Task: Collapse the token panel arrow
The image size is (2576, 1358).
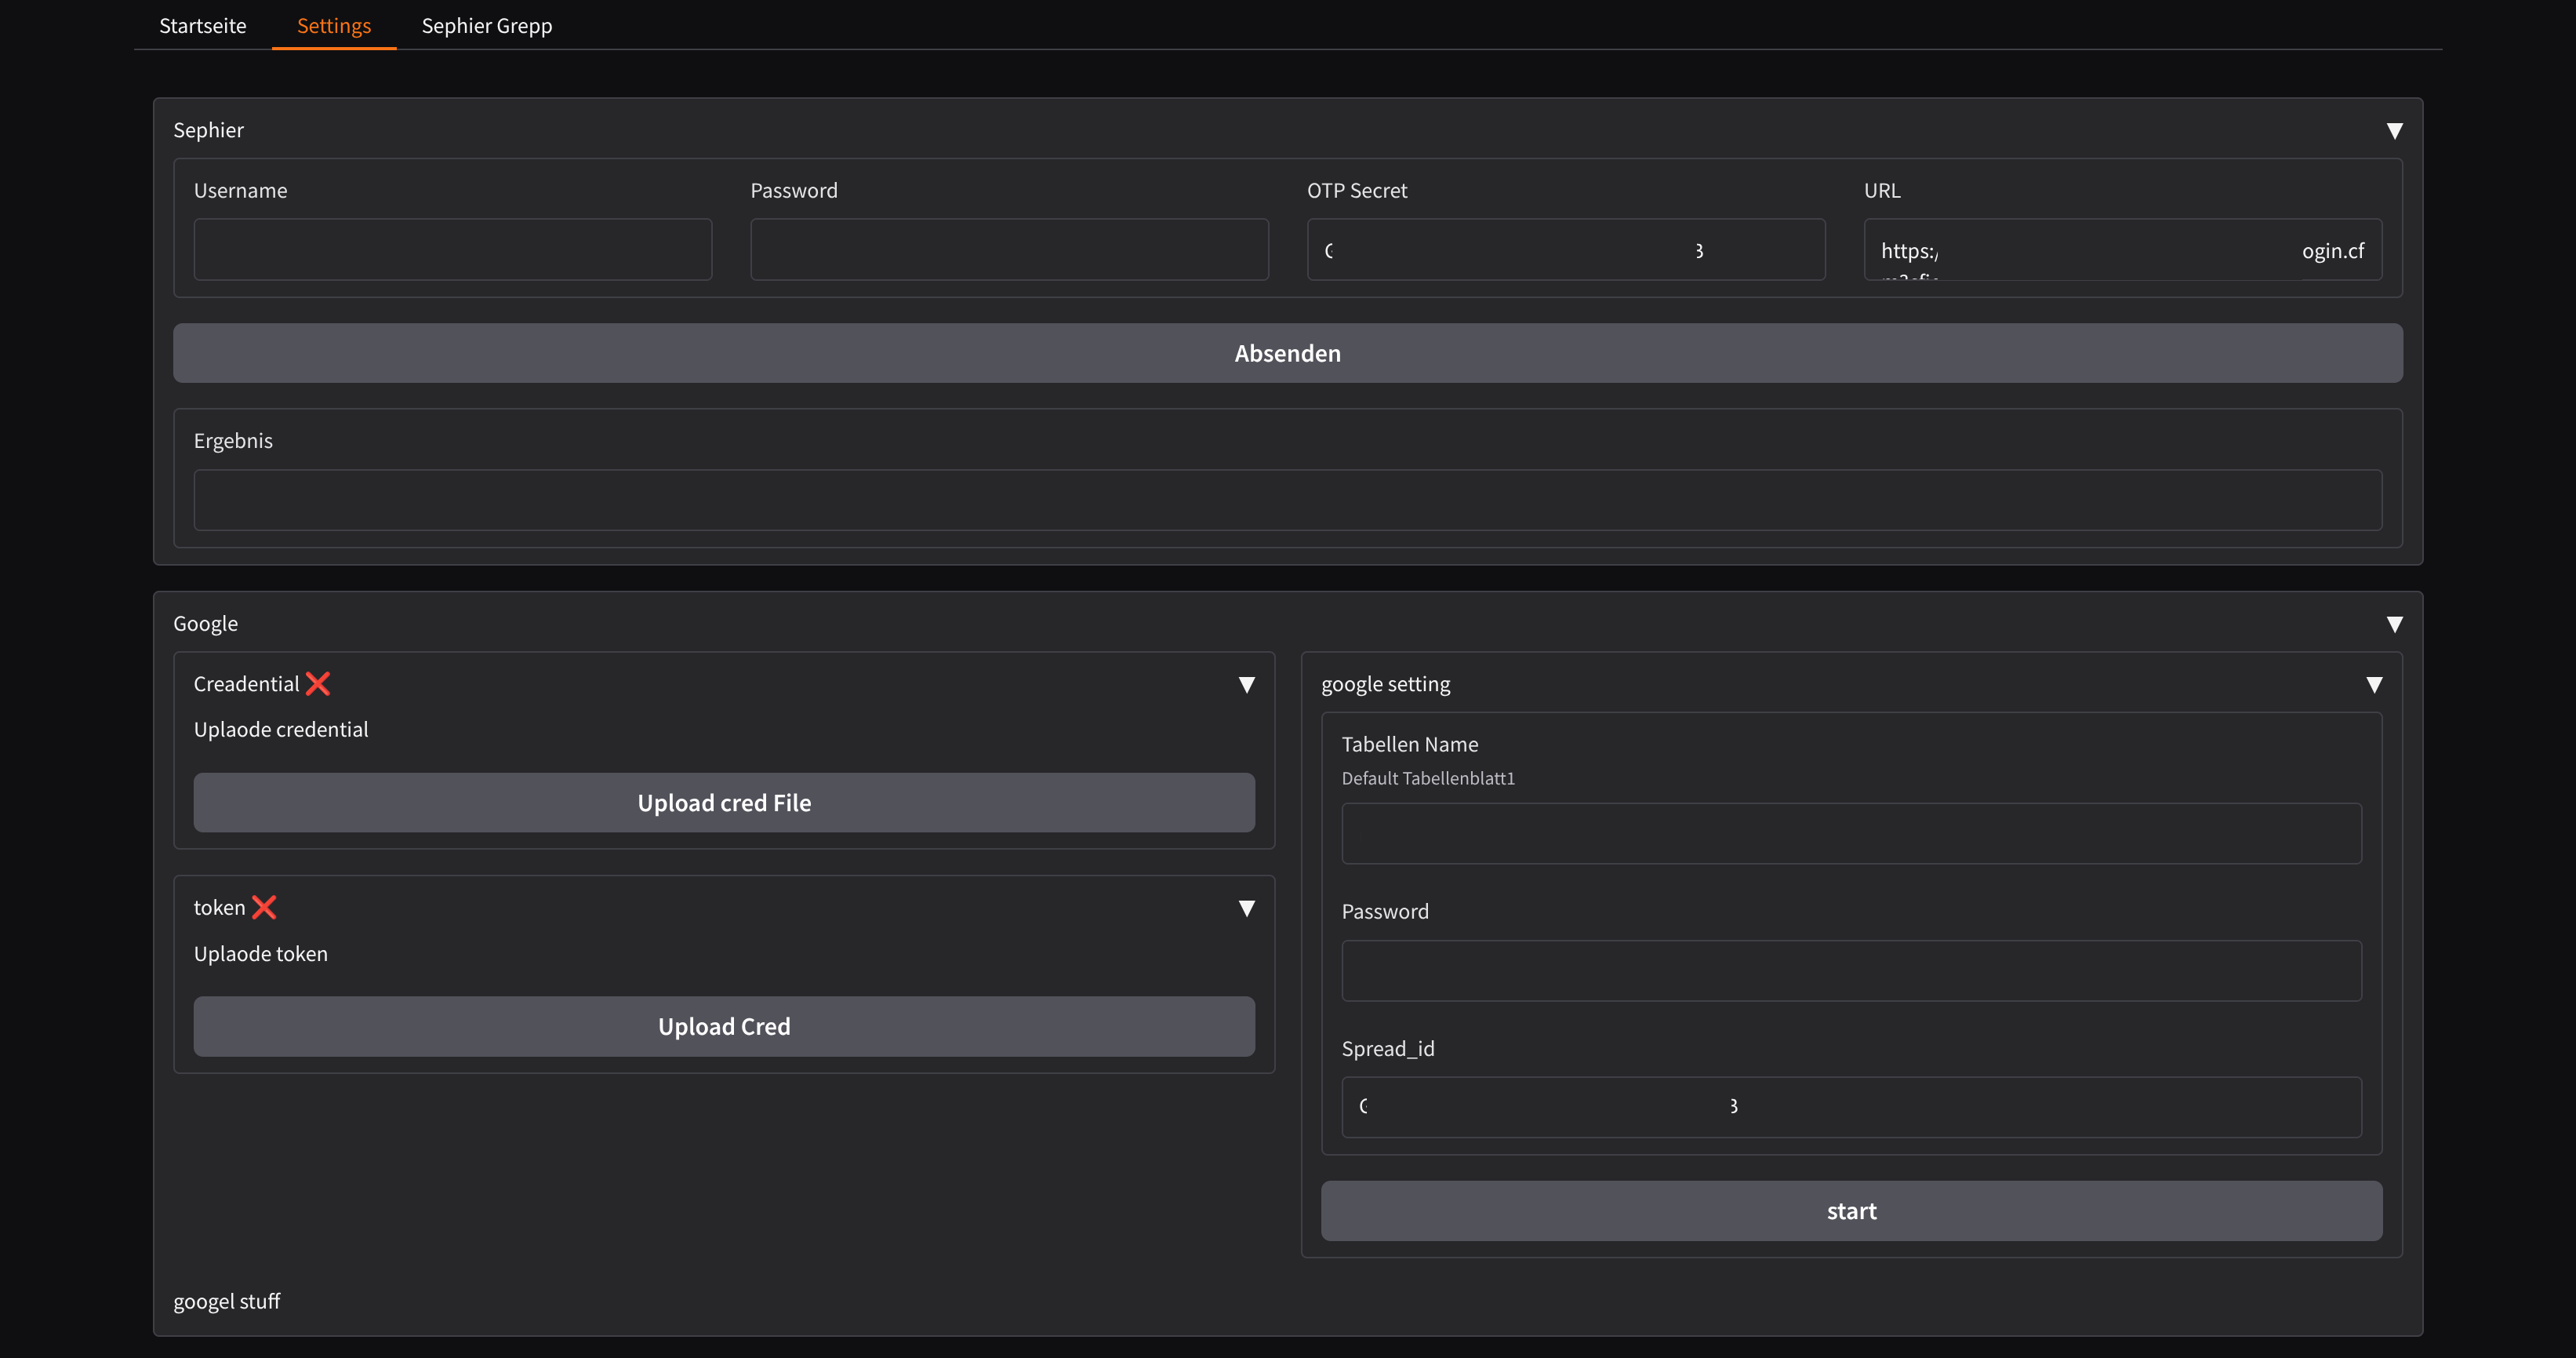Action: tap(1246, 908)
